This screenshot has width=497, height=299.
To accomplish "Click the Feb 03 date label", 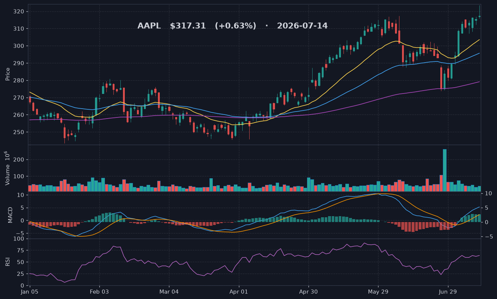I will (99, 292).
